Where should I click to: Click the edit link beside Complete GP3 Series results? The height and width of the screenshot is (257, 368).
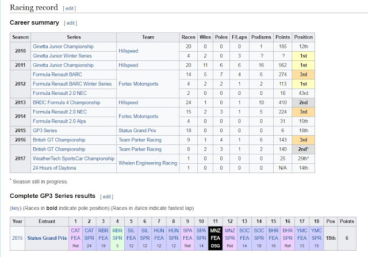pos(106,197)
